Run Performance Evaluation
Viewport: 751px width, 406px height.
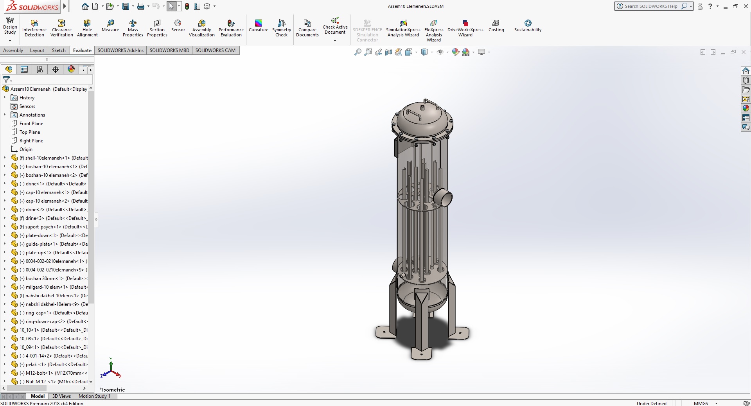point(231,28)
